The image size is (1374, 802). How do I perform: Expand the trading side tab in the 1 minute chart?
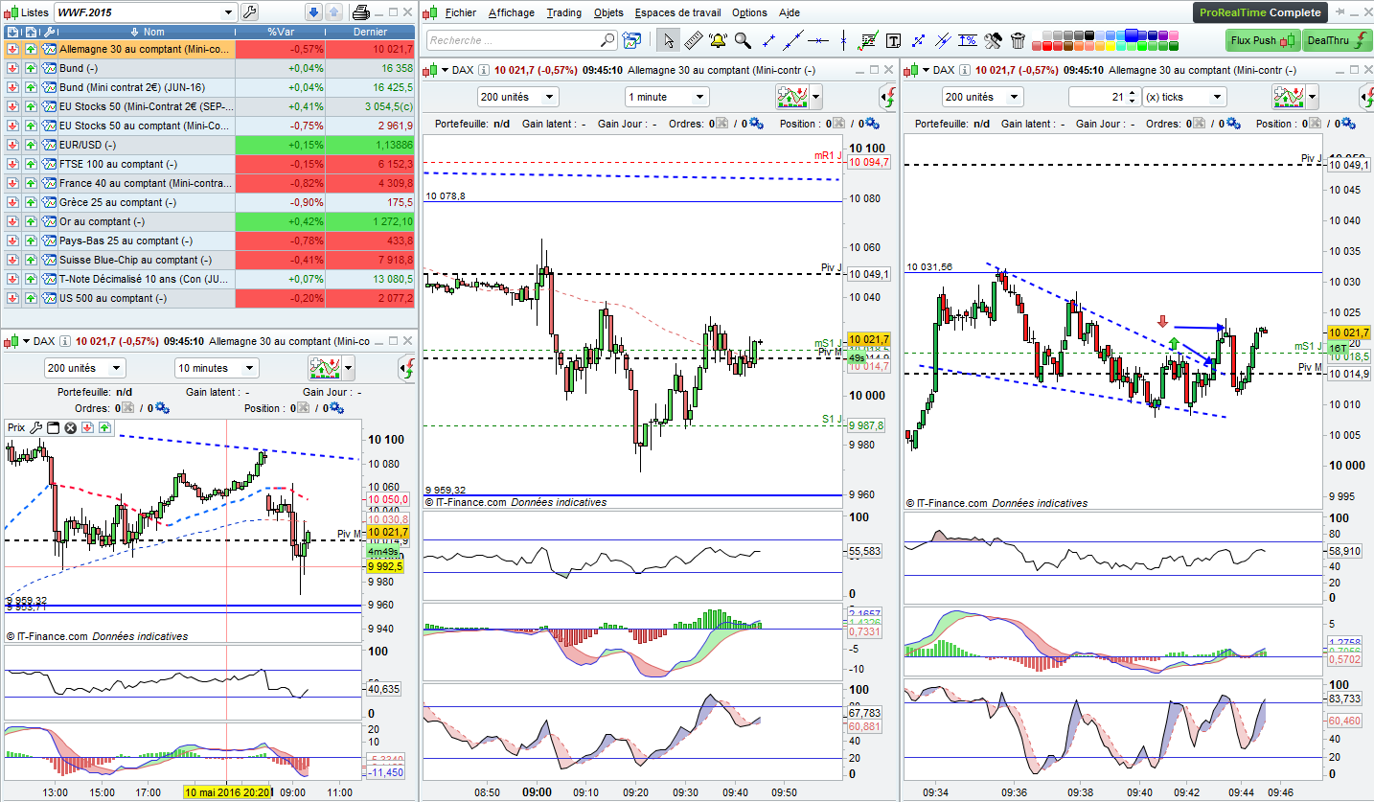tap(888, 97)
